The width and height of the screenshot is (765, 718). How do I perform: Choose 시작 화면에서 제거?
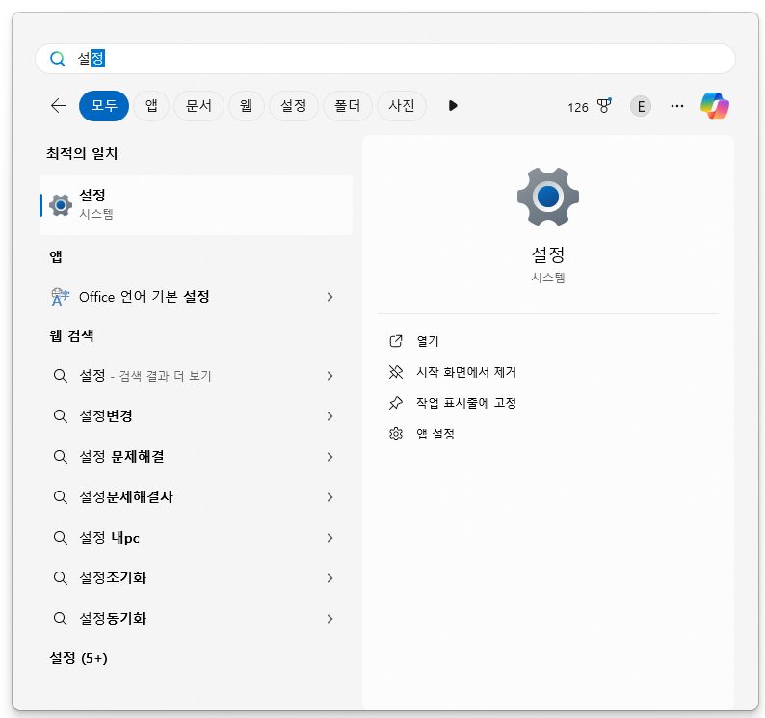tap(466, 372)
